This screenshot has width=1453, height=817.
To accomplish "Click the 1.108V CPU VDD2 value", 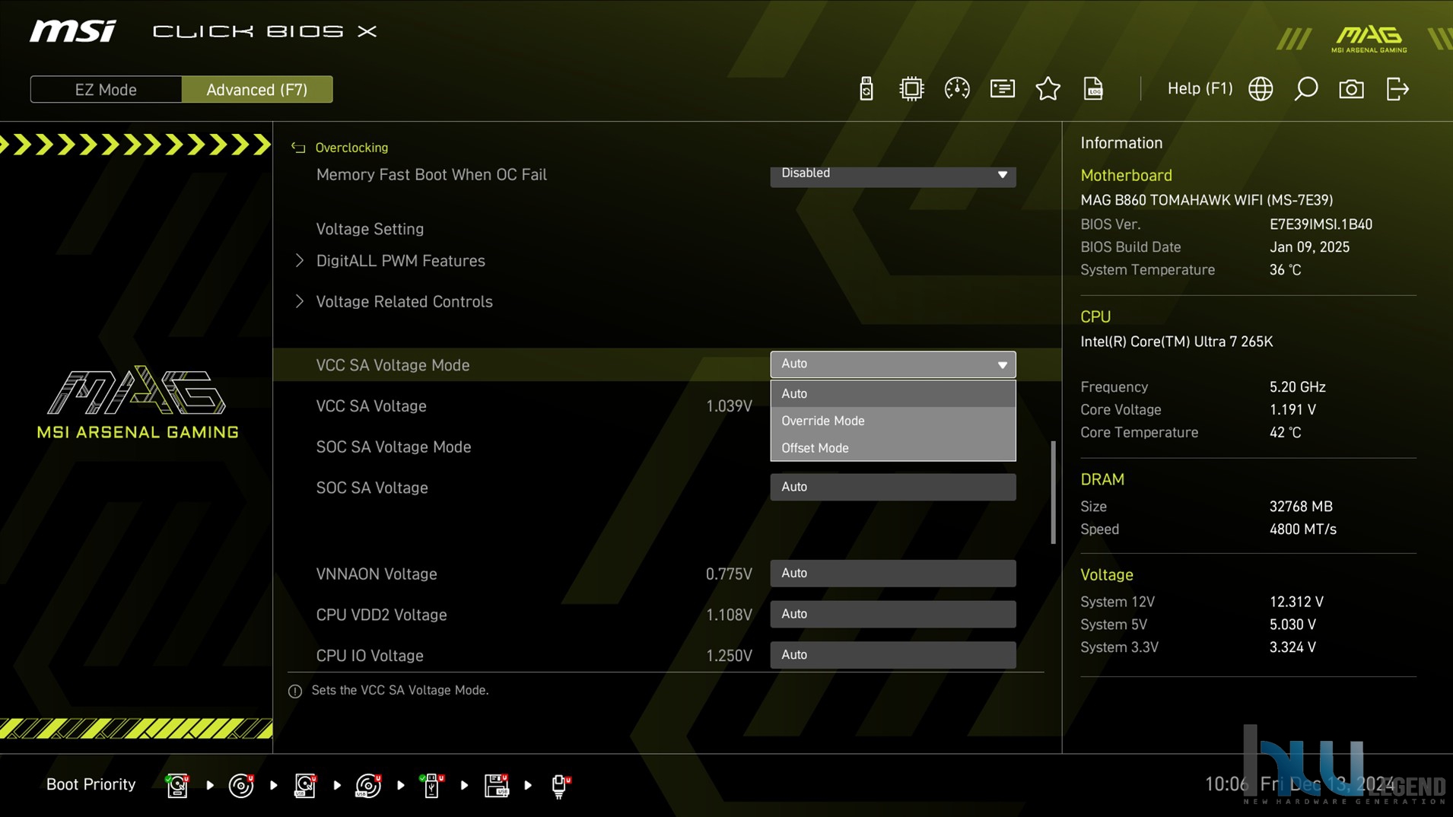I will [729, 615].
